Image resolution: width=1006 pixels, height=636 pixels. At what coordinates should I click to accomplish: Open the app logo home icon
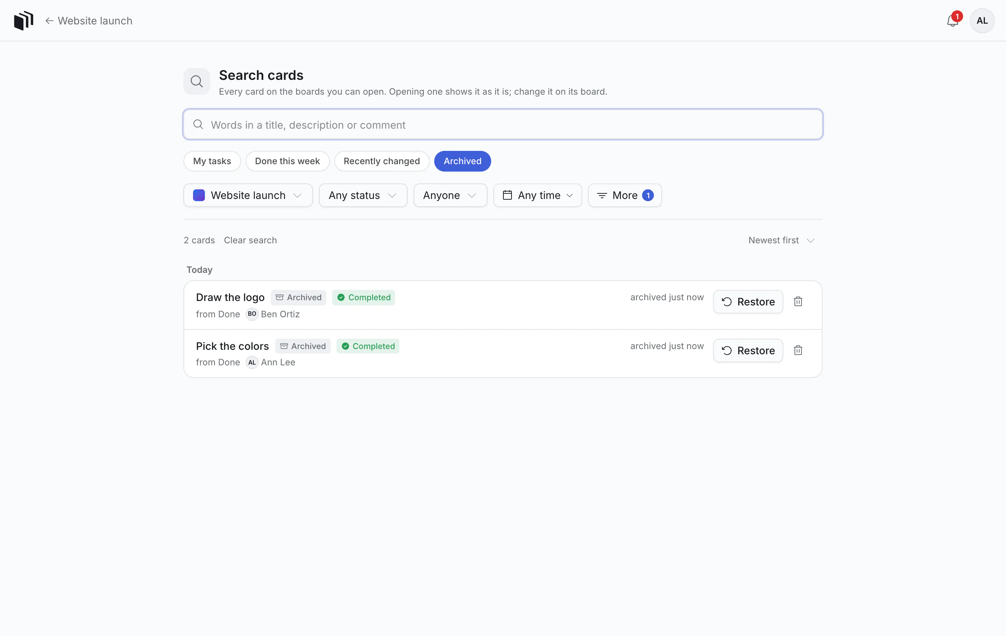pos(23,20)
